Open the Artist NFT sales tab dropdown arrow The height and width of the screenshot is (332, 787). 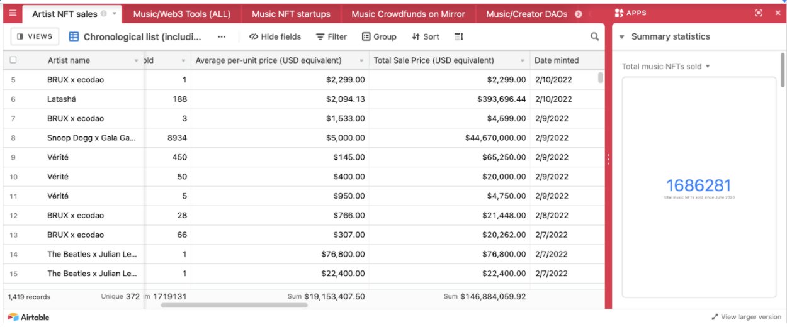[115, 13]
